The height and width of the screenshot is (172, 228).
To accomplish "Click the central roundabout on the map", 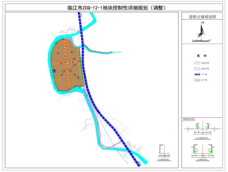I will pos(66,62).
